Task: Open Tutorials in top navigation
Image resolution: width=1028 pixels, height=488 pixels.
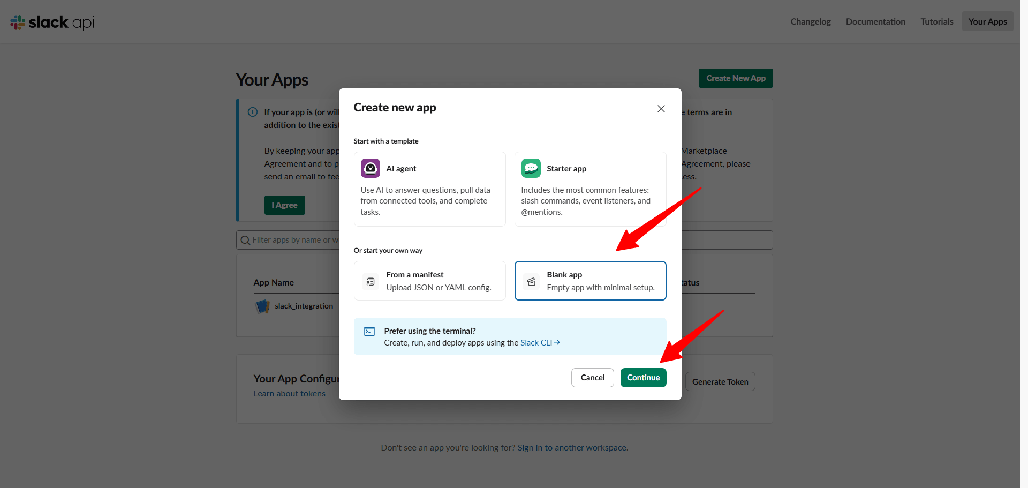Action: 937,21
